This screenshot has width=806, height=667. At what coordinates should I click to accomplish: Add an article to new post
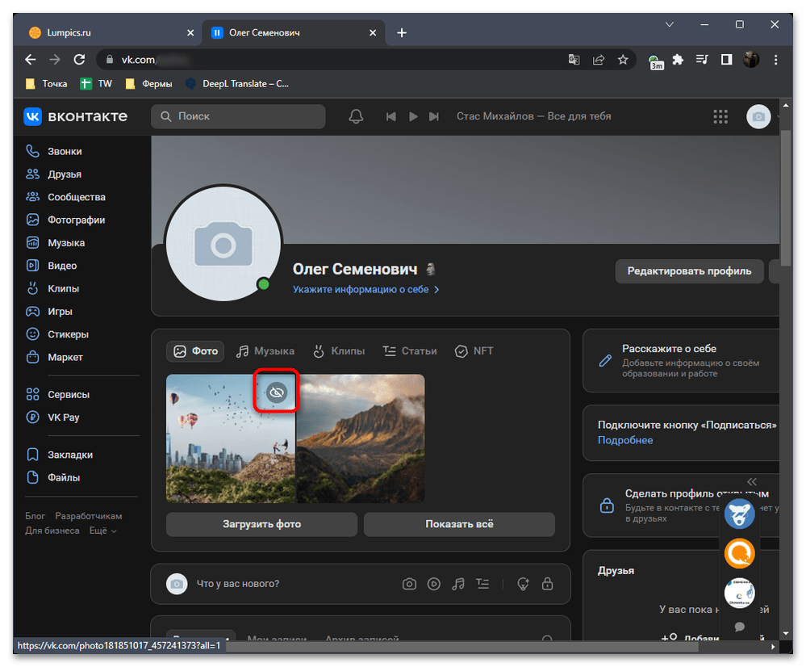[482, 584]
